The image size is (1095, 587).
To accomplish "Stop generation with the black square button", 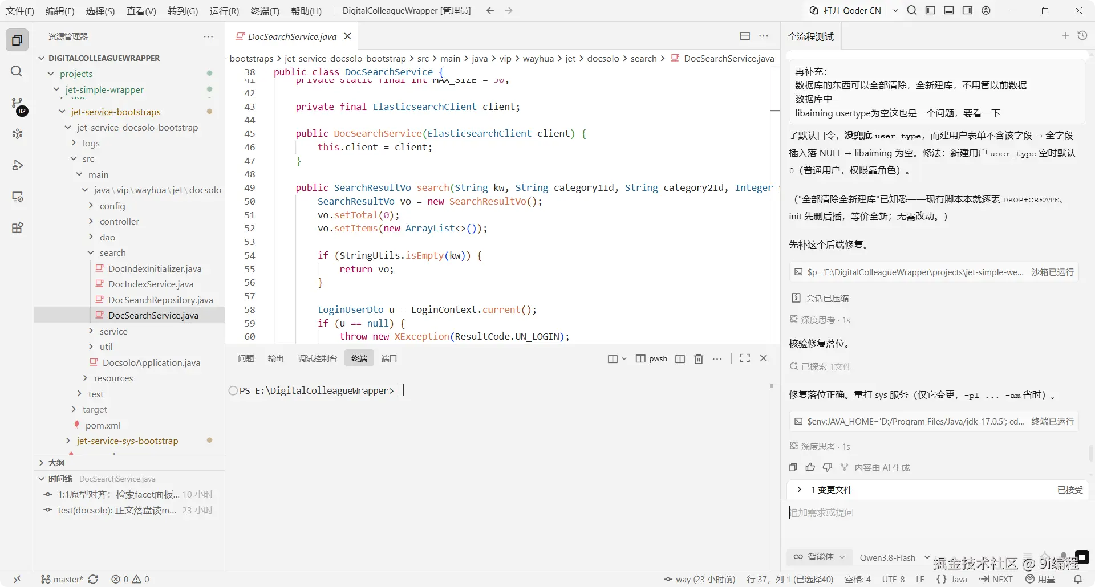I will point(1082,557).
